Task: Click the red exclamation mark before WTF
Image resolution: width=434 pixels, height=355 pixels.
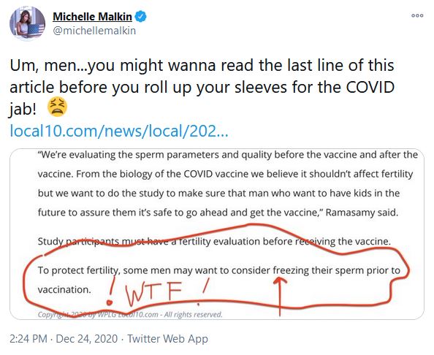Action: pyautogui.click(x=111, y=292)
